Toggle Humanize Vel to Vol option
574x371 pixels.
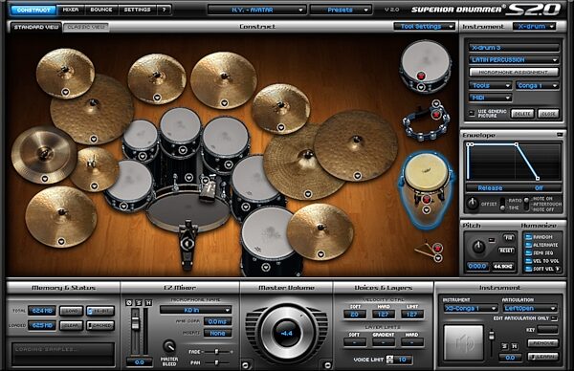528,261
